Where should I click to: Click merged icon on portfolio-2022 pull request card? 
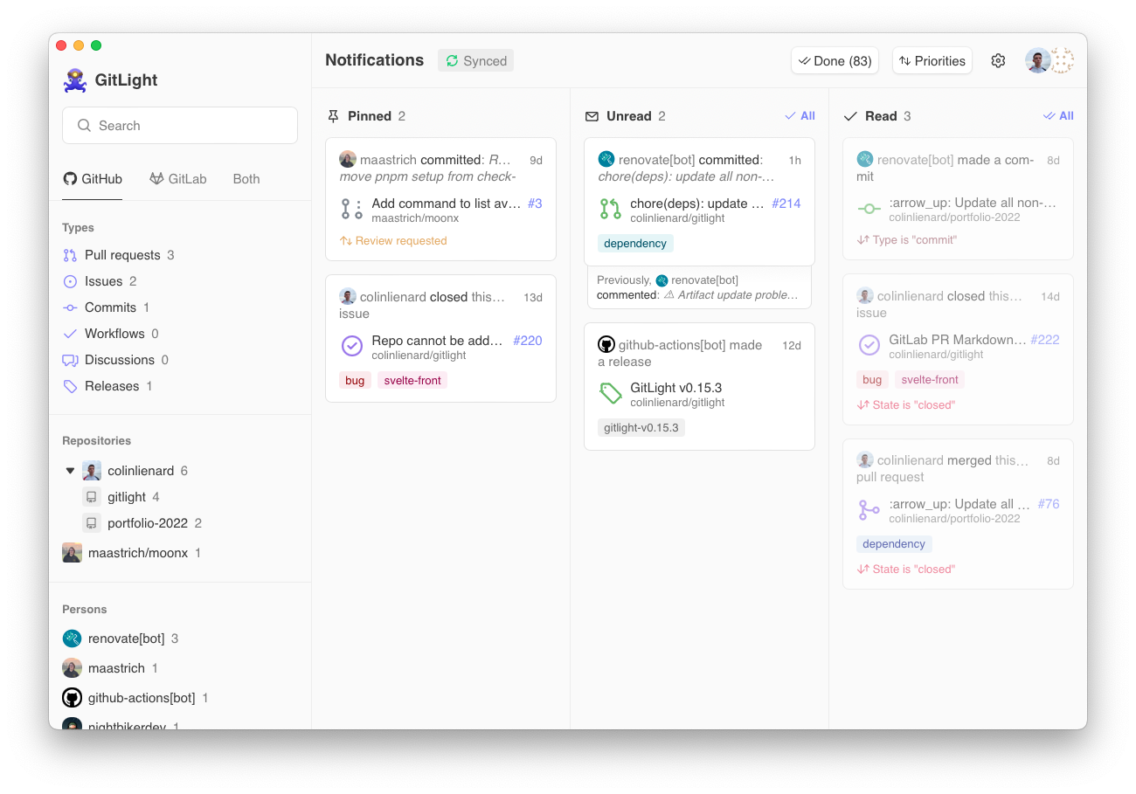tap(869, 509)
